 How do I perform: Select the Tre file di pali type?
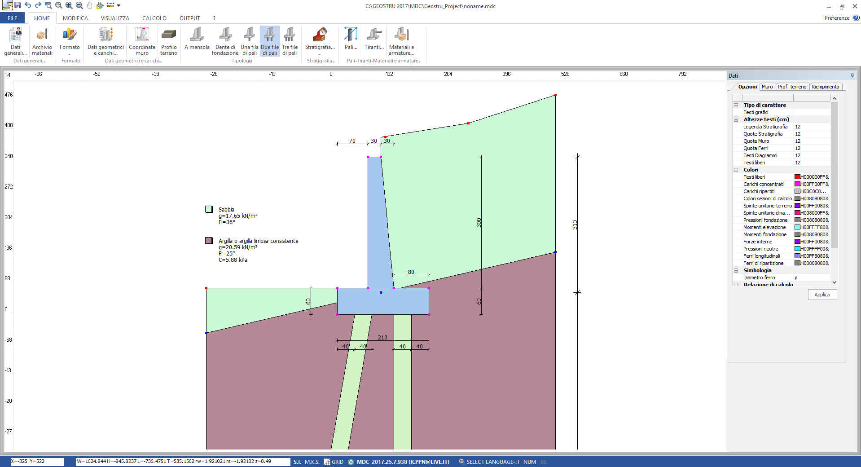point(290,41)
